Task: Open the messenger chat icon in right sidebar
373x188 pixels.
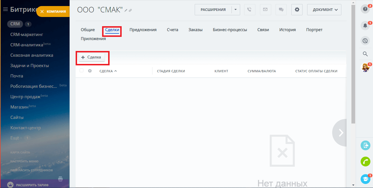Action: [365, 41]
